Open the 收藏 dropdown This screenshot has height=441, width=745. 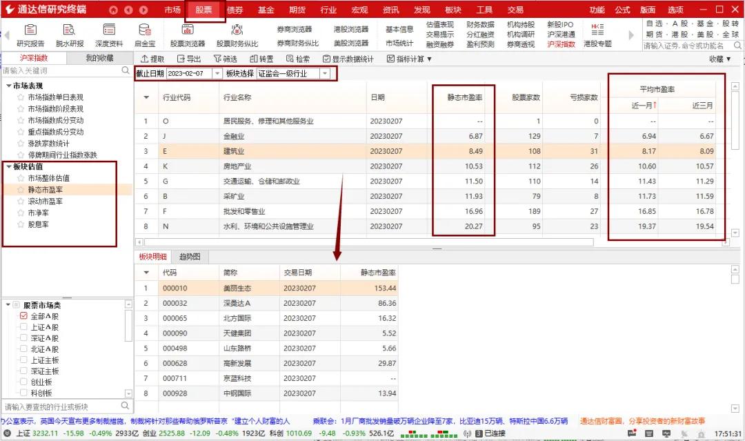pos(719,59)
